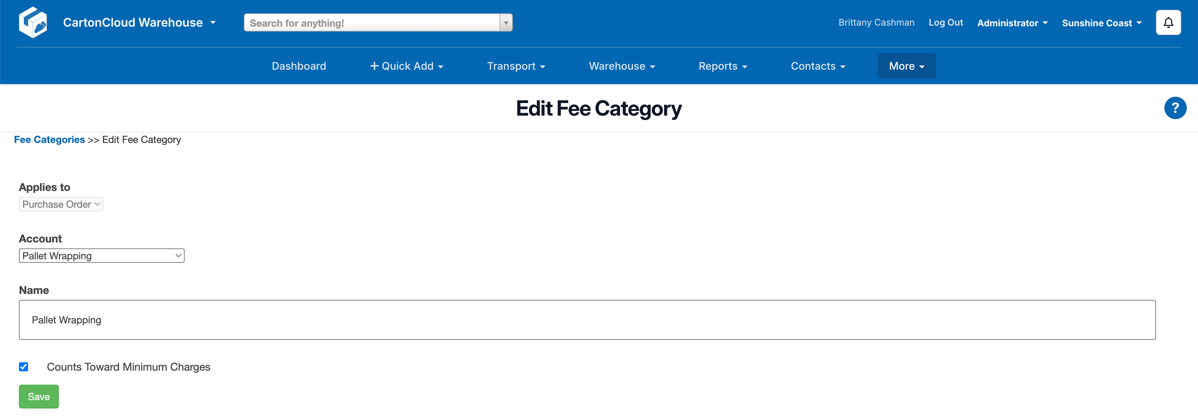1198x419 pixels.
Task: Open the Warehouse menu
Action: (621, 66)
